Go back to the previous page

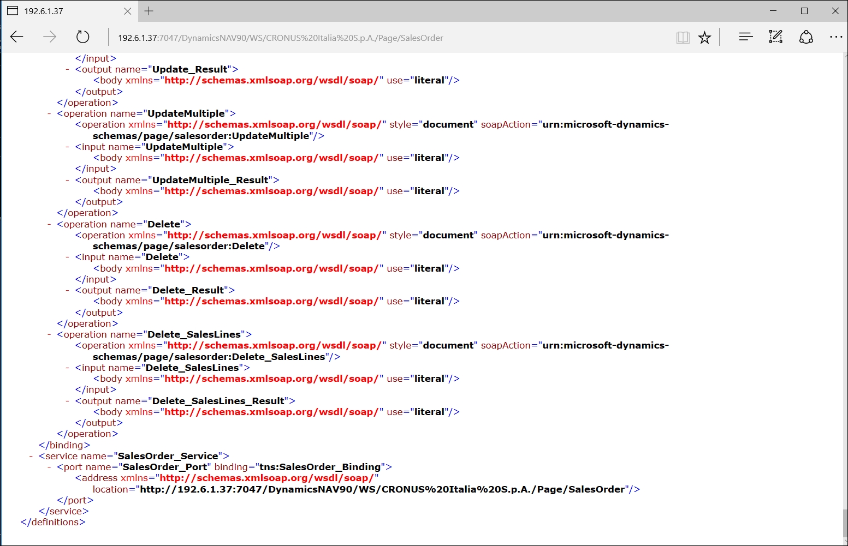coord(17,37)
